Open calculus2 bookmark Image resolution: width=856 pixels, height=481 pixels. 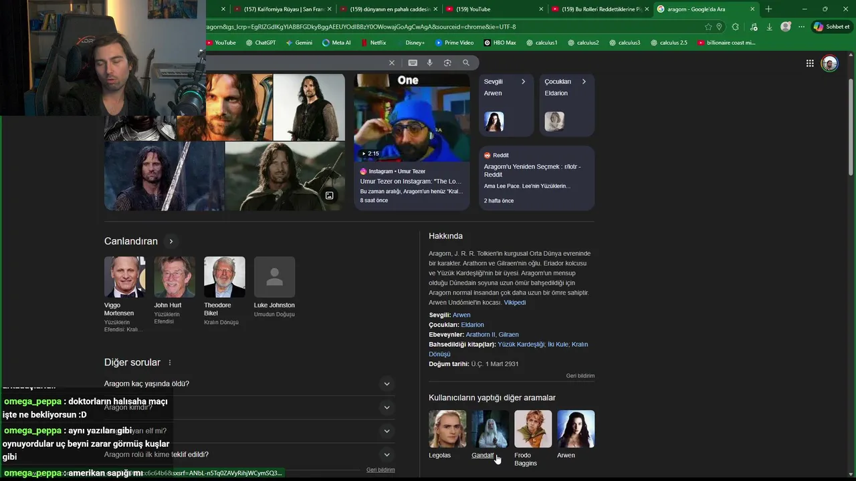[583, 43]
